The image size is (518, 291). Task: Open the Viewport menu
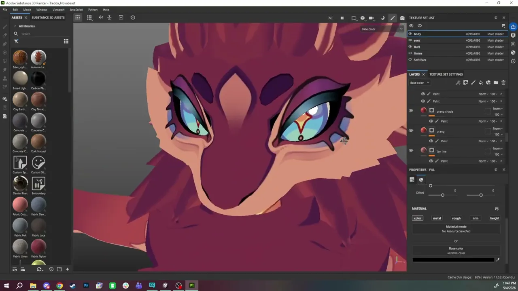58,10
